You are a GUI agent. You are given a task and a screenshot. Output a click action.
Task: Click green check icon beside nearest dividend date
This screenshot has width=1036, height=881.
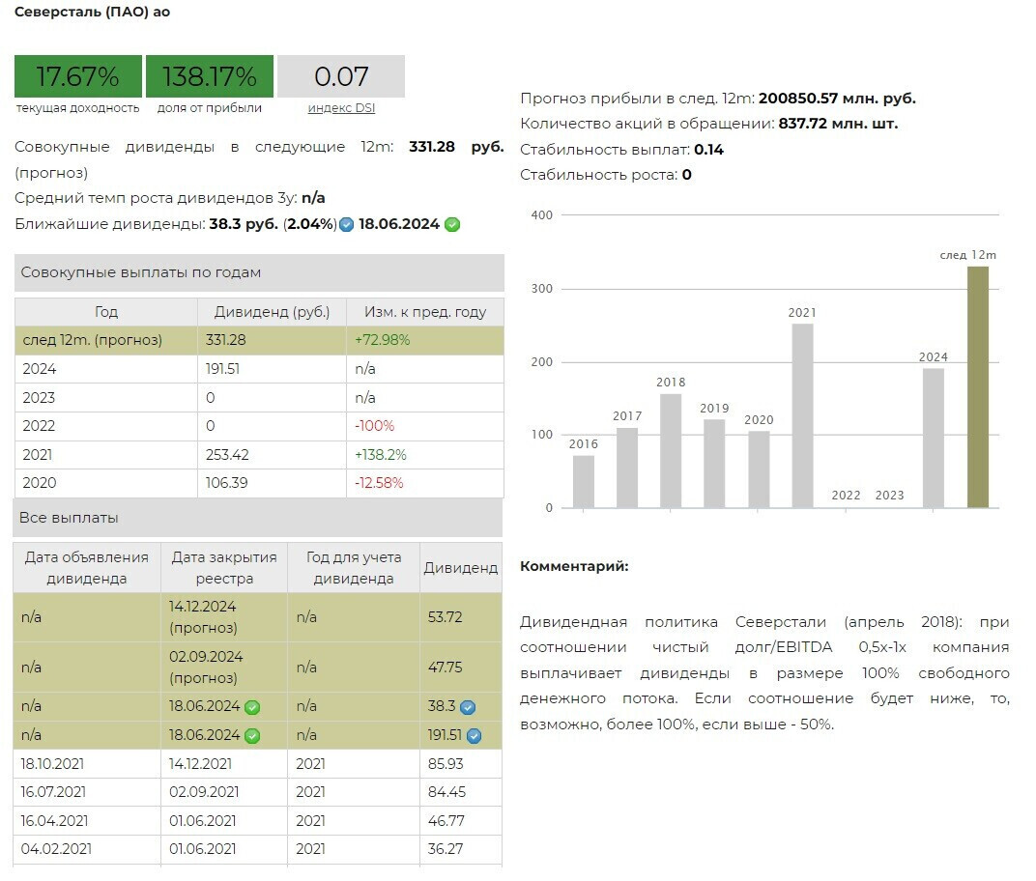pos(452,225)
